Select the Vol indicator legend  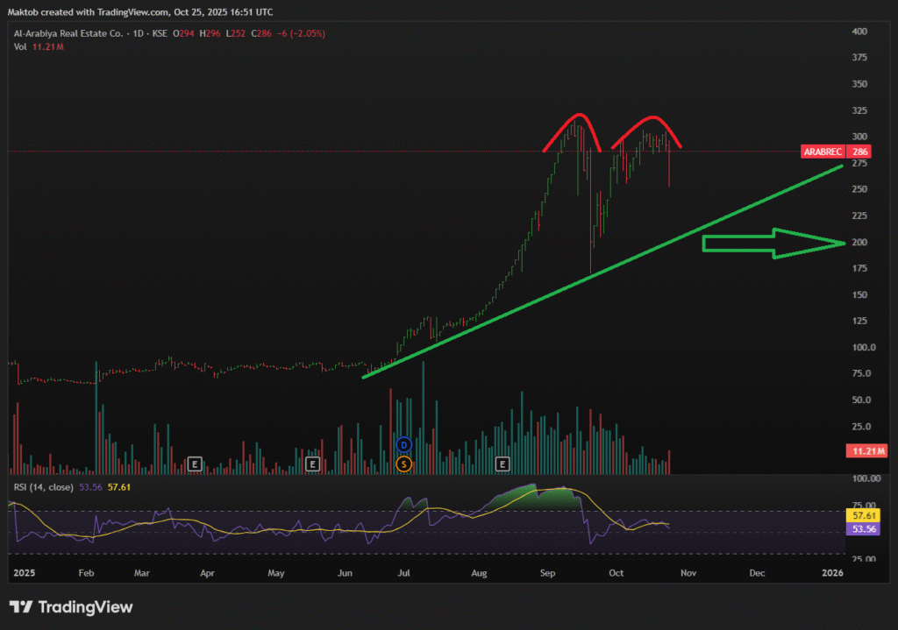pos(19,46)
